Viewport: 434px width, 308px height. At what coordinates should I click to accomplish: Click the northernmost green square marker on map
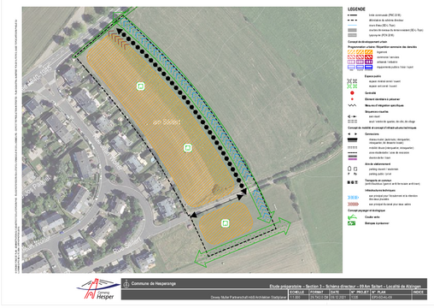point(140,86)
